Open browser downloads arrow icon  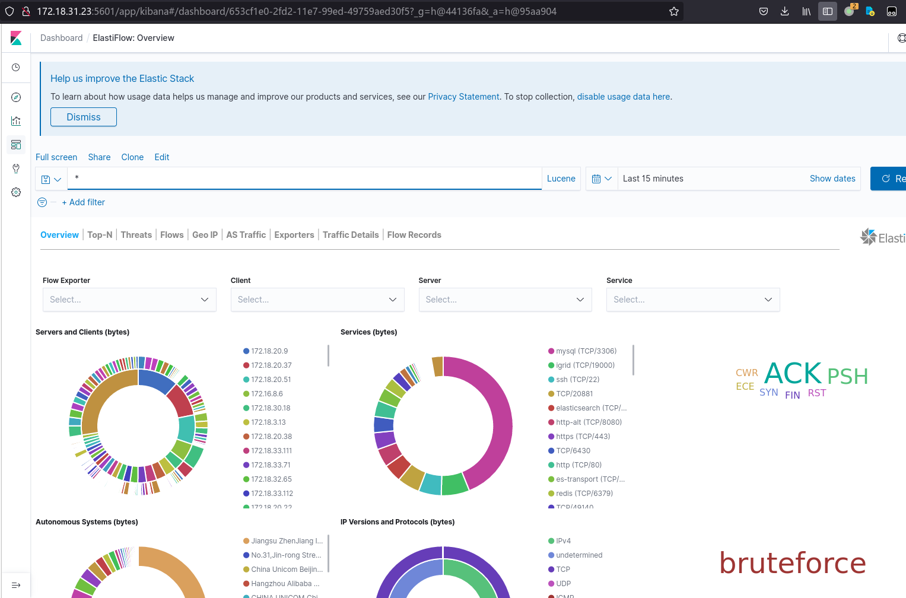[785, 11]
